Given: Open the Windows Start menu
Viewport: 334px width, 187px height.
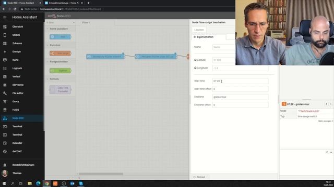Looking at the screenshot, I should 4,183.
